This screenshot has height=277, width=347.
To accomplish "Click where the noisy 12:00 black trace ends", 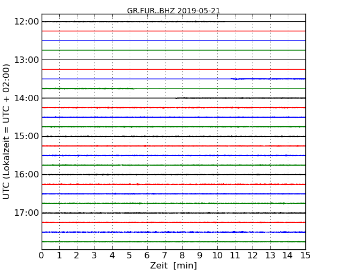I will (224, 21).
